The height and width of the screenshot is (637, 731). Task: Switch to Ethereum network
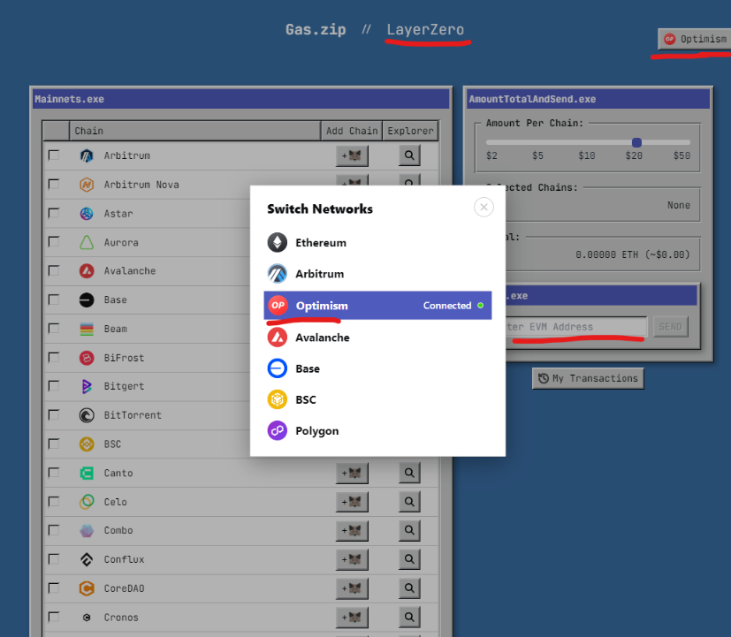[x=377, y=243]
